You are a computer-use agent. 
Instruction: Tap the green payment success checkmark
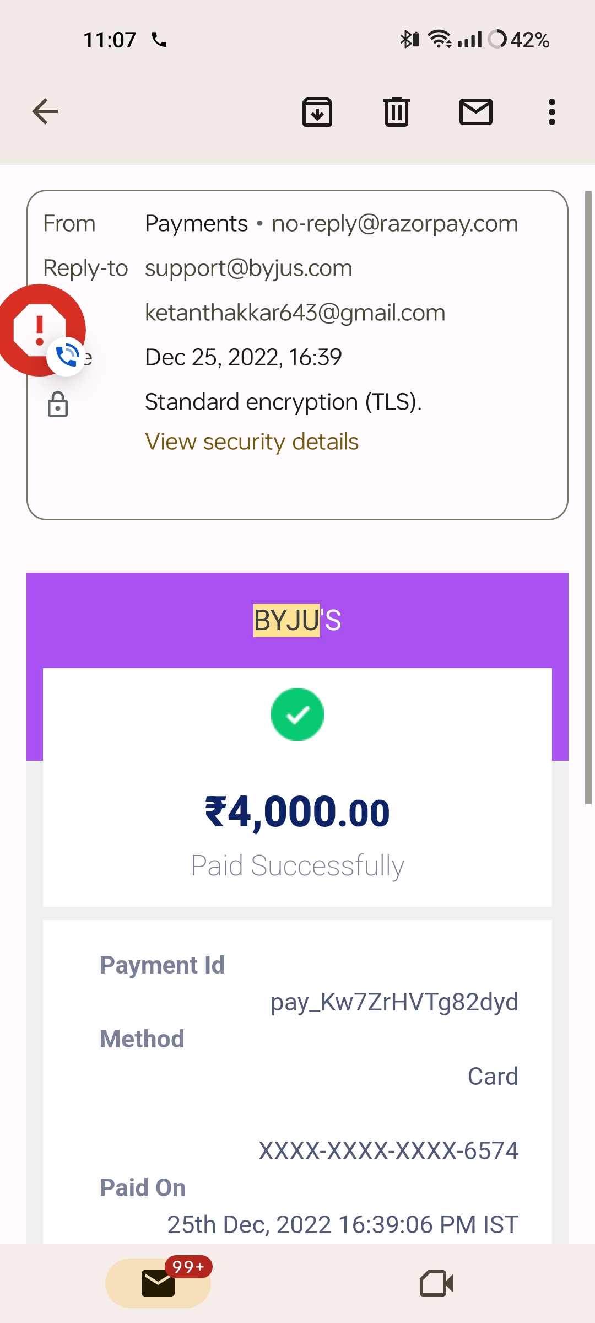297,714
